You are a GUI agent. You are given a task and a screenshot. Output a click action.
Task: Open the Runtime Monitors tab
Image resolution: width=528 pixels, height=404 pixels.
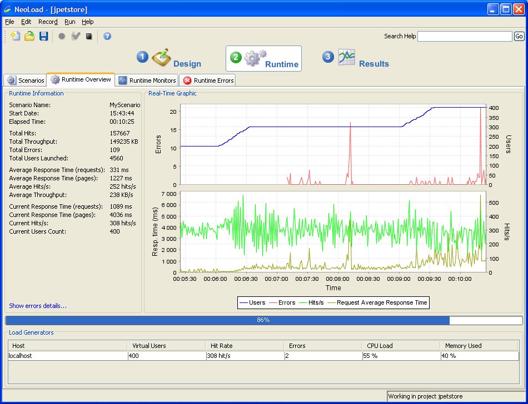coord(147,80)
